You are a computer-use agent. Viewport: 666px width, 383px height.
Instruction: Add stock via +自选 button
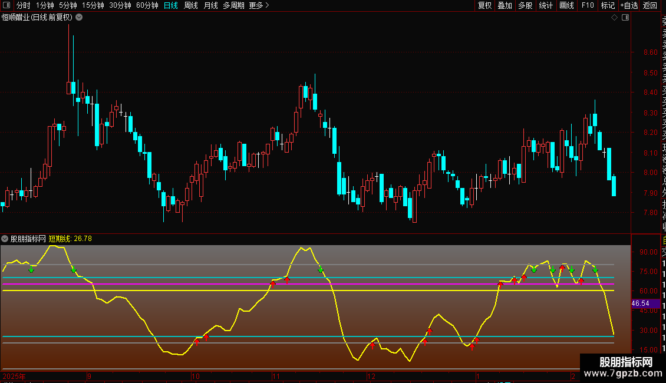[x=629, y=5]
